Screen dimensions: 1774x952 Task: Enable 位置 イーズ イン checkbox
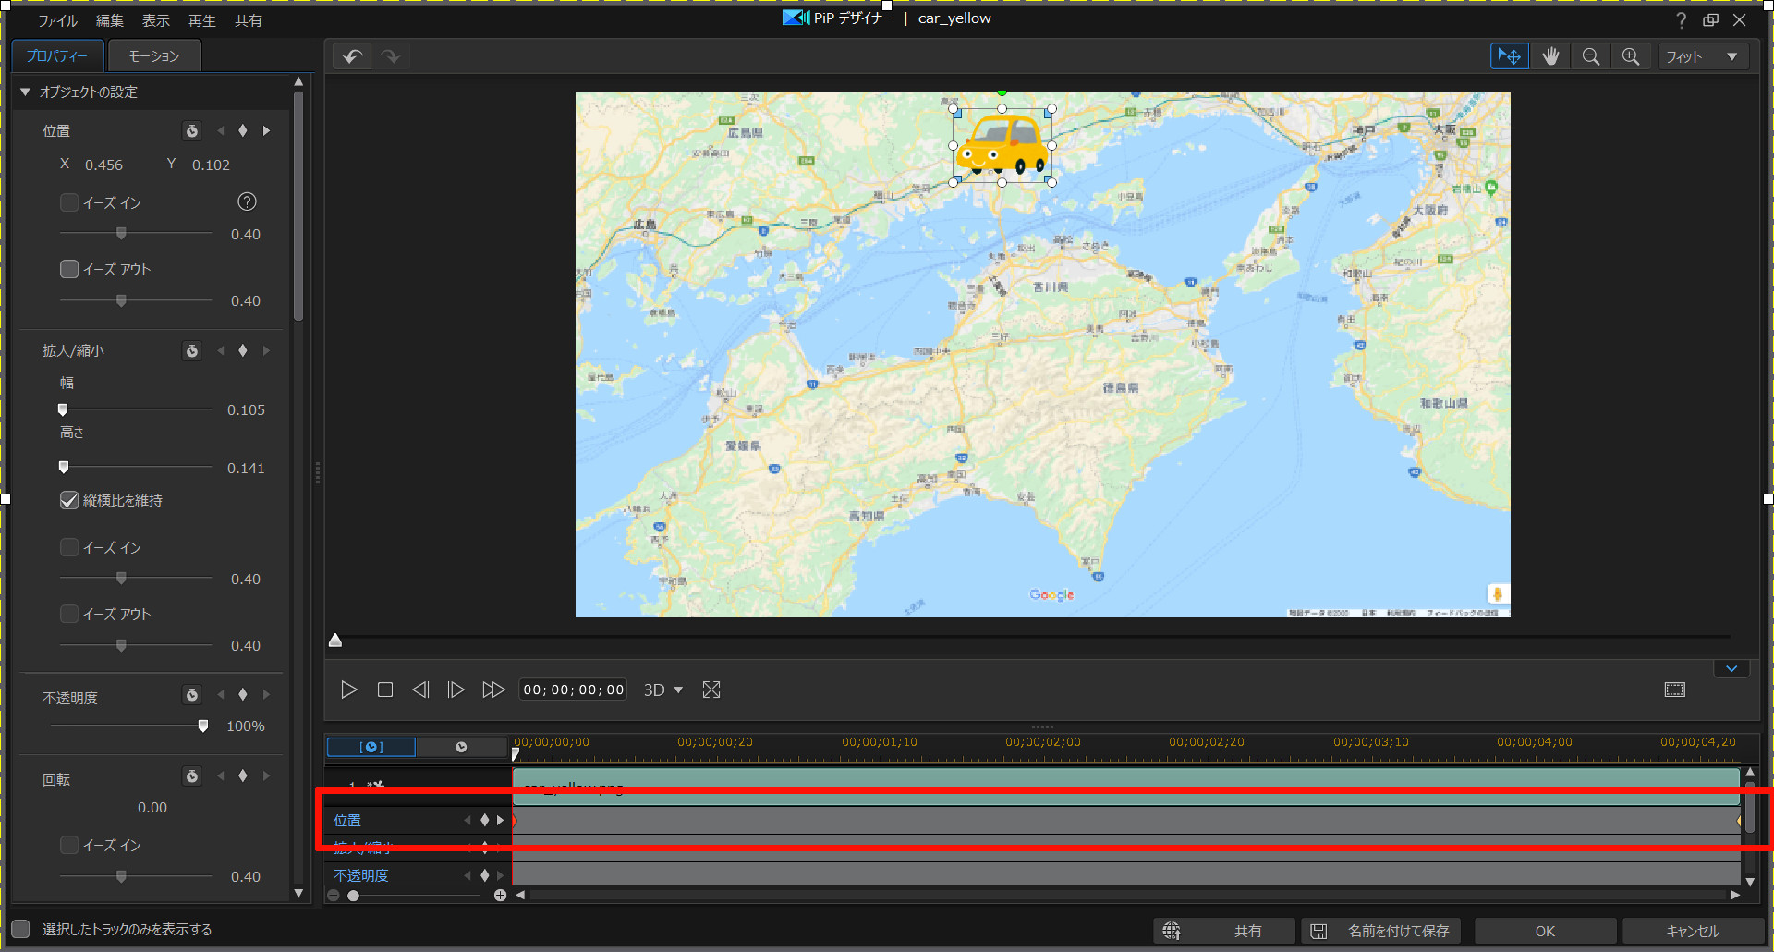tap(69, 202)
